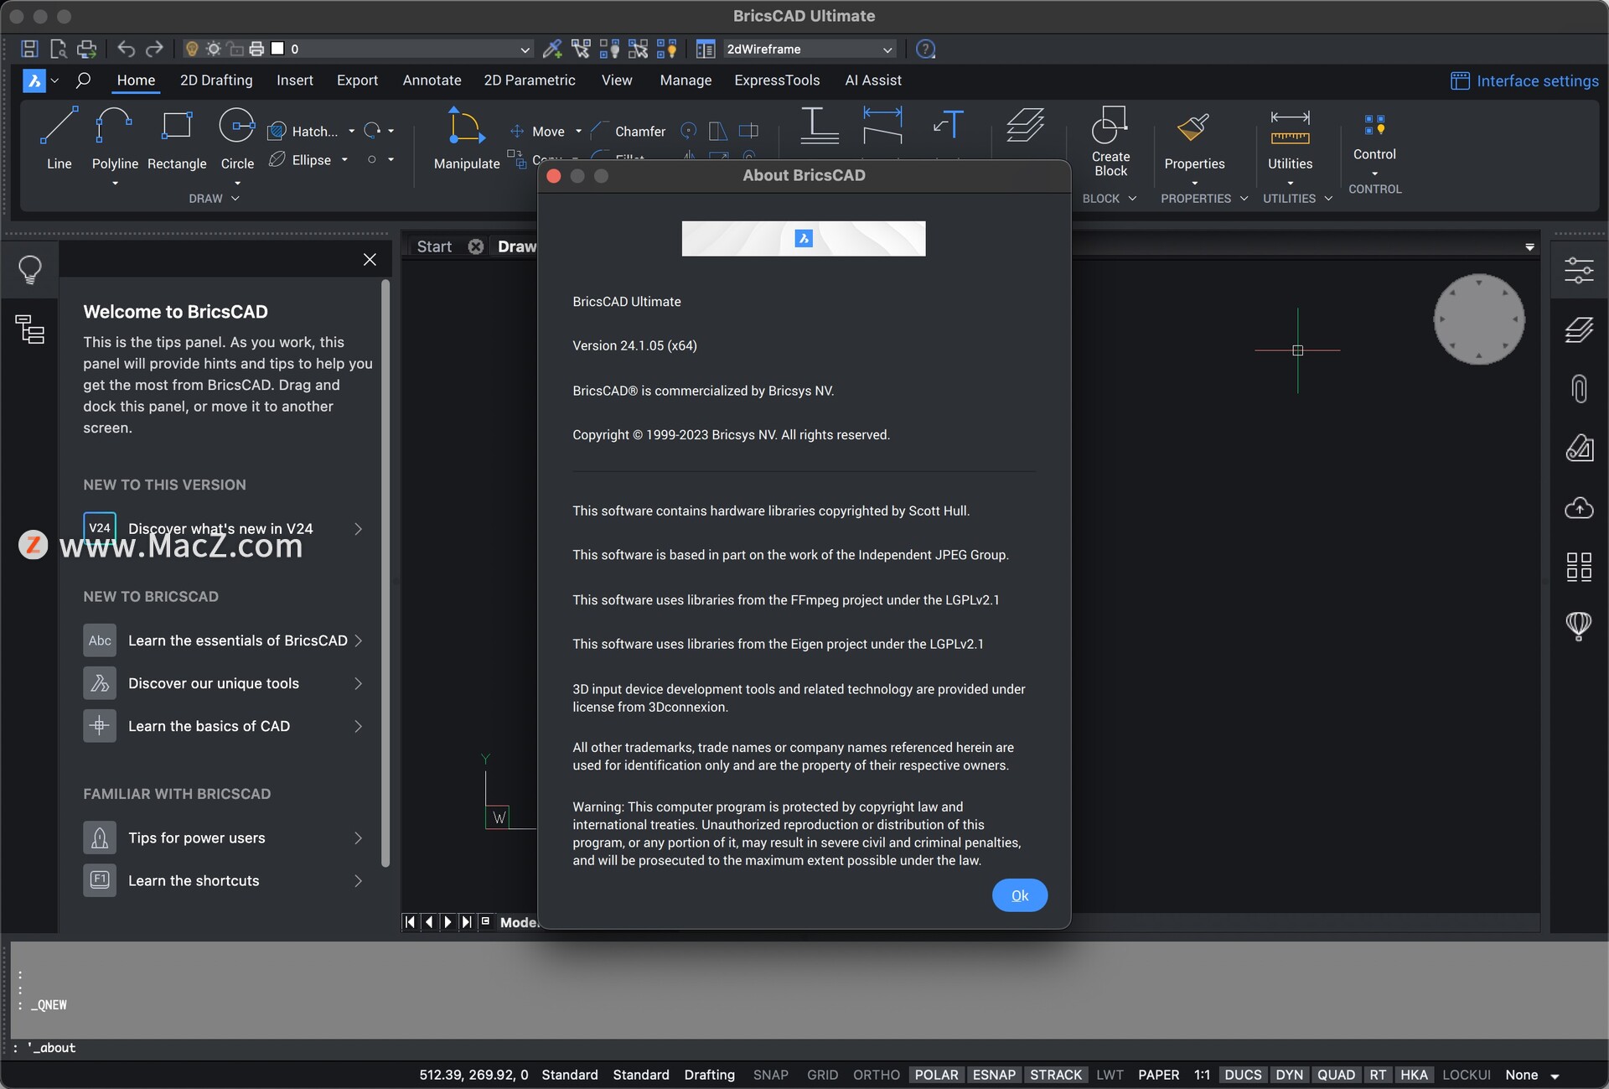
Task: Click the Help question mark icon
Action: point(925,49)
